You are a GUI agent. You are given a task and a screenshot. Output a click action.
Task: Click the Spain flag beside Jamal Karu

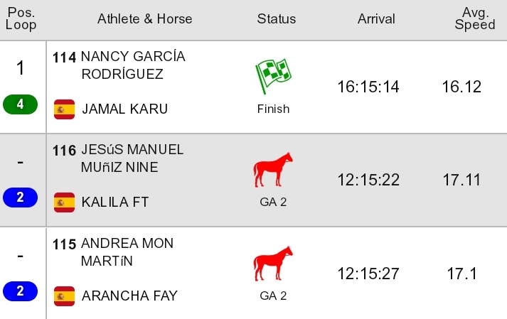(x=65, y=109)
